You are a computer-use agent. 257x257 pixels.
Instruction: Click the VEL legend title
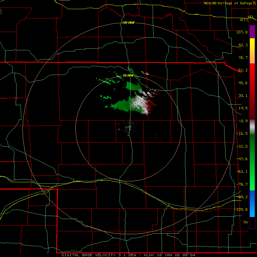coord(251,17)
